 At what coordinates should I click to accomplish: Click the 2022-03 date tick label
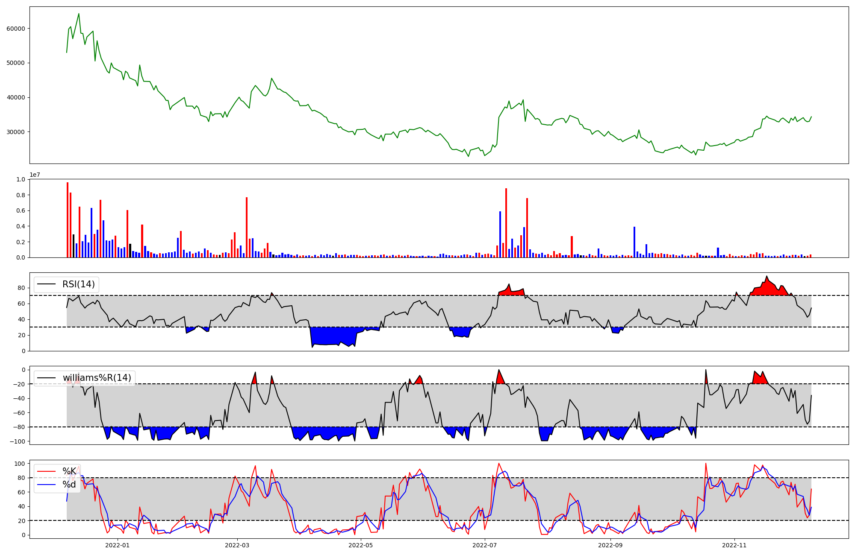tap(237, 545)
